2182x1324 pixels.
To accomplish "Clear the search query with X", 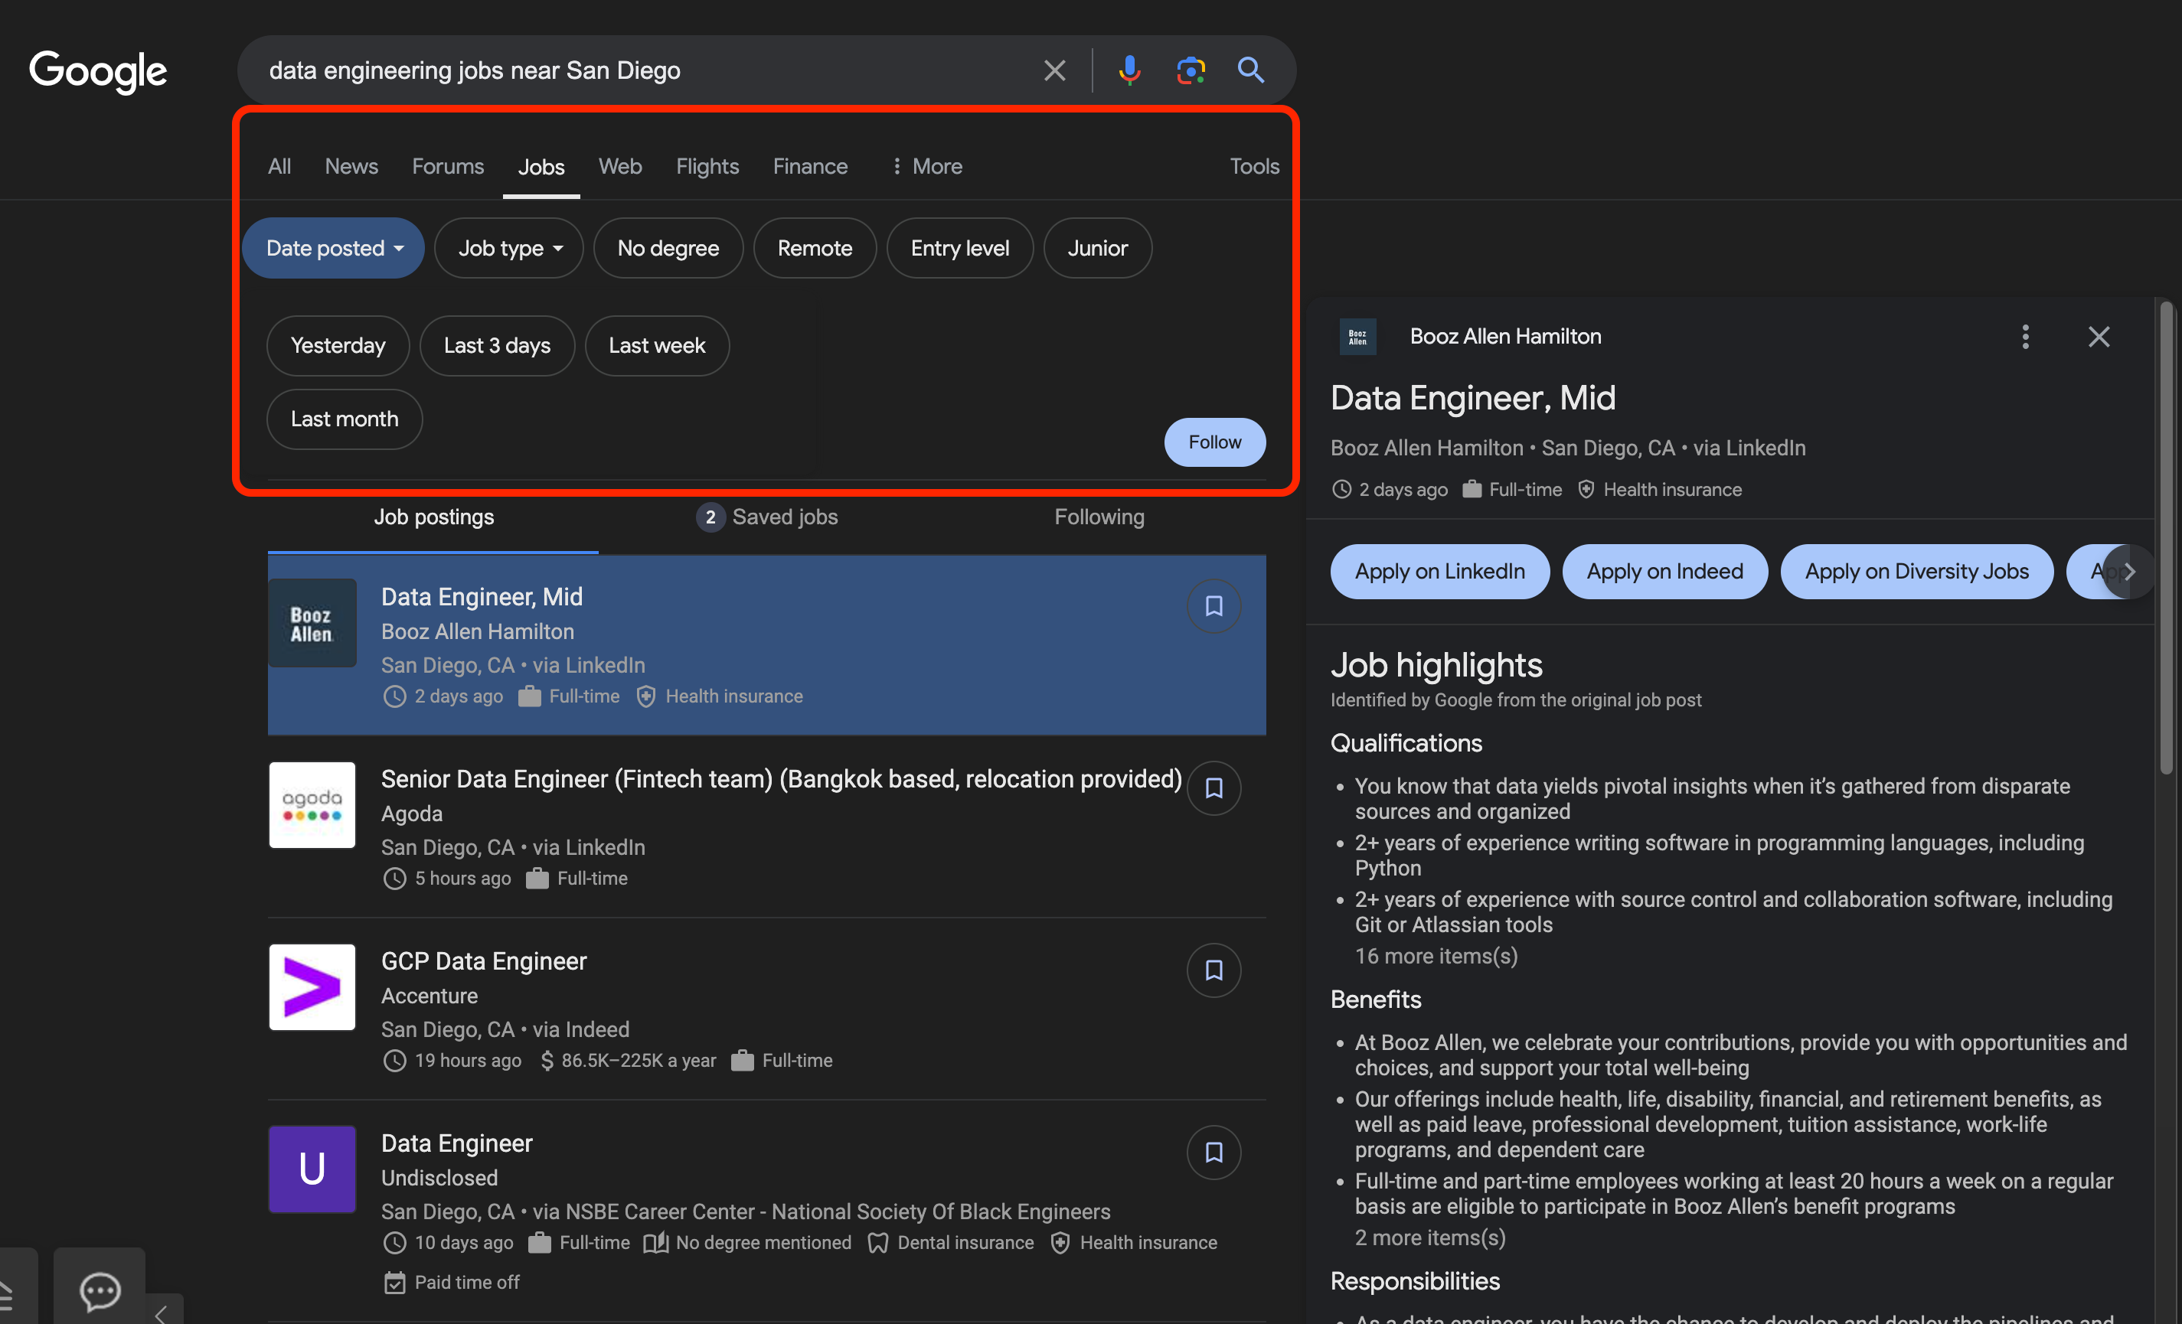I will pos(1053,70).
